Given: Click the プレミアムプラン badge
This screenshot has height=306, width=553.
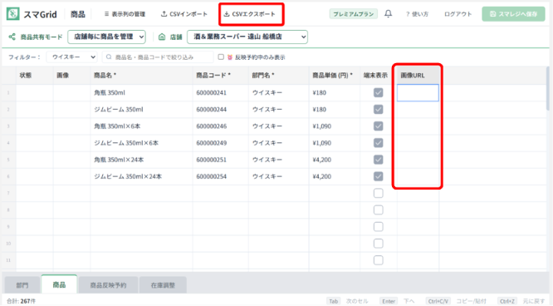Looking at the screenshot, I should pyautogui.click(x=354, y=14).
